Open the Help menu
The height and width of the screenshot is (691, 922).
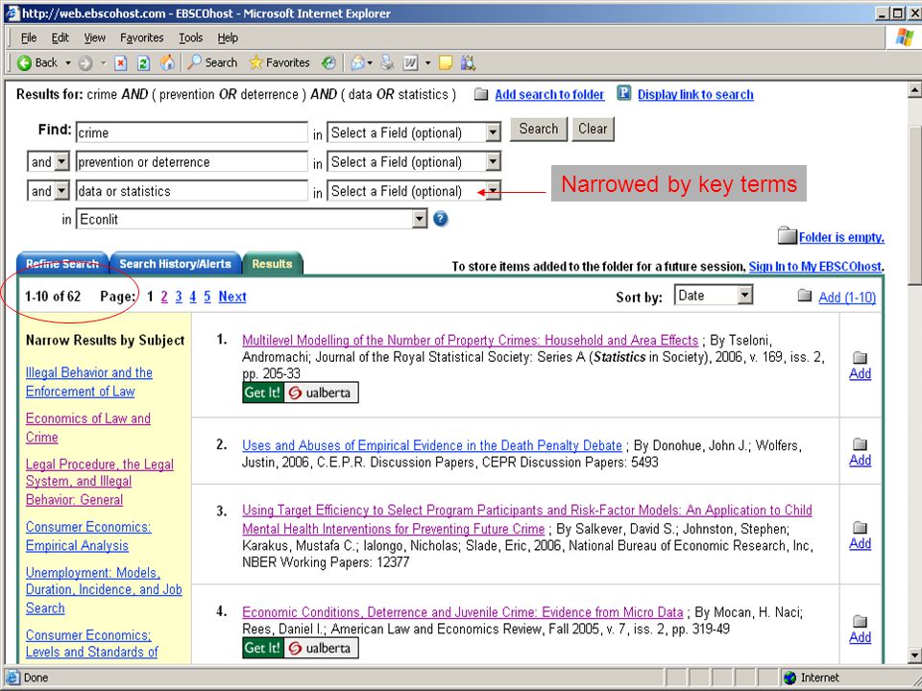(228, 38)
